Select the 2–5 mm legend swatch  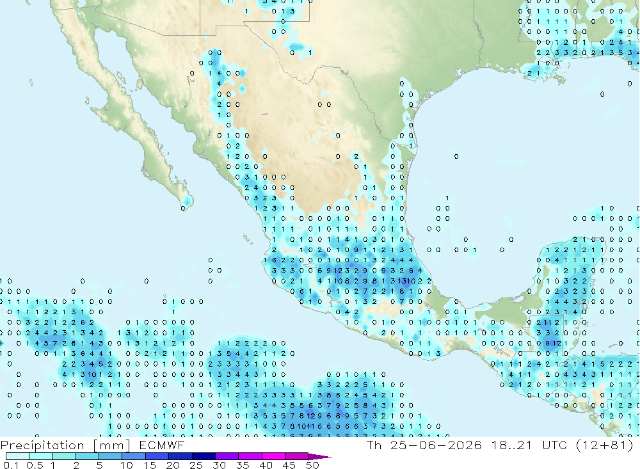coord(87,456)
